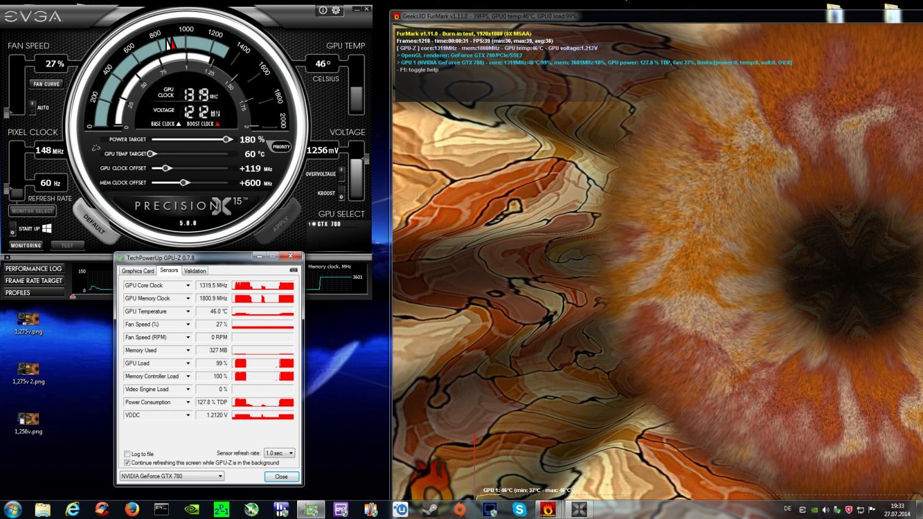Click the Action Center flag icon
This screenshot has height=519, width=923.
[x=872, y=510]
